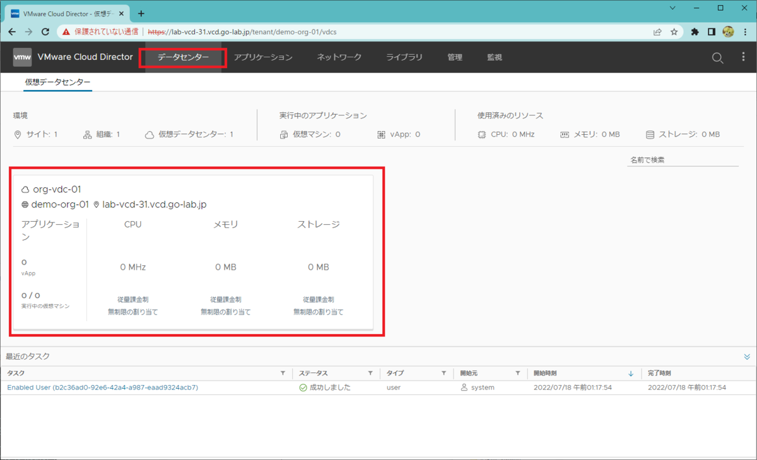
Task: Open the Enabled User task link
Action: [102, 388]
